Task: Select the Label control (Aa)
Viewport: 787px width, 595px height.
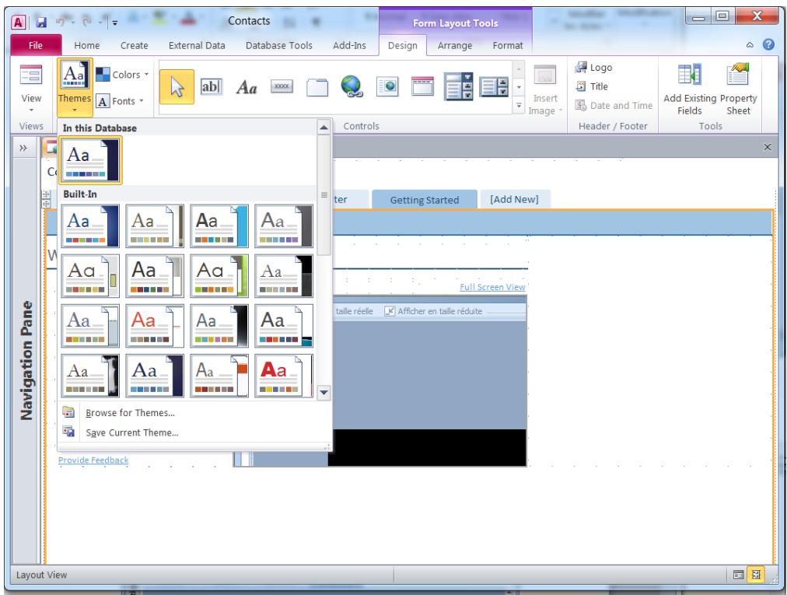Action: point(247,87)
